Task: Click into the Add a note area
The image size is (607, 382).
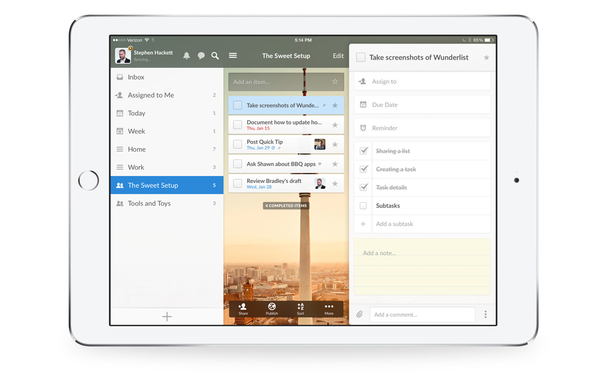Action: [x=422, y=267]
